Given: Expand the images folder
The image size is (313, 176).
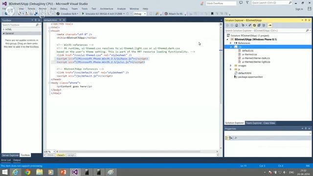Looking at the screenshot, I should 230,66.
